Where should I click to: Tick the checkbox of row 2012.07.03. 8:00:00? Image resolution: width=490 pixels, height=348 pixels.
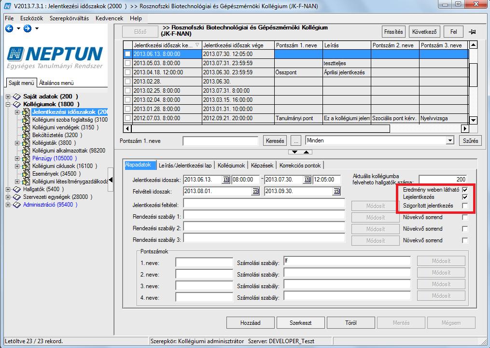point(127,118)
